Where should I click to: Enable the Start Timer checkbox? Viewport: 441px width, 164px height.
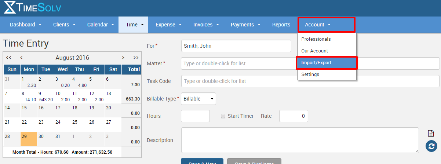coord(223,116)
